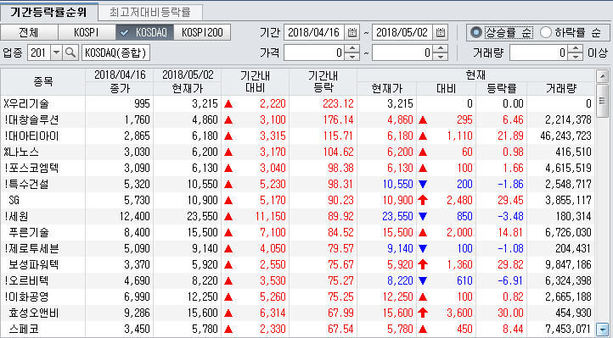Click the -6.91 change rate cell
Viewport: 613px width, 338px height.
pos(510,280)
